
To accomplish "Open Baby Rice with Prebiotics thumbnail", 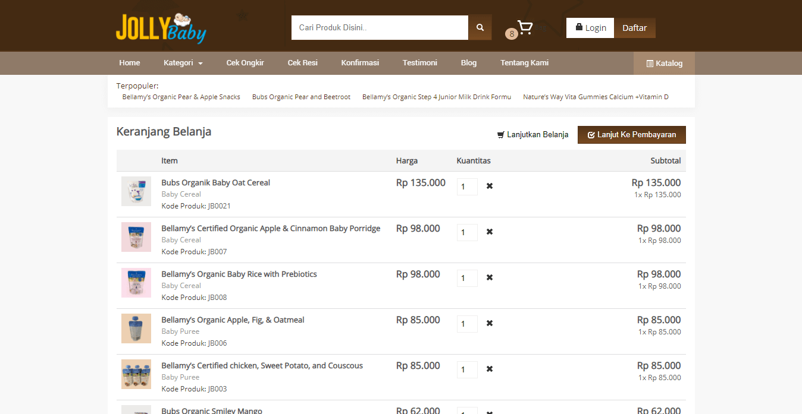I will (x=136, y=283).
